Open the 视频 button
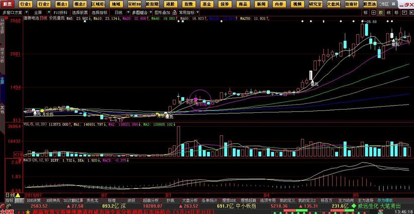Image resolution: width=414 pixels, height=214 pixels. tap(297, 4)
